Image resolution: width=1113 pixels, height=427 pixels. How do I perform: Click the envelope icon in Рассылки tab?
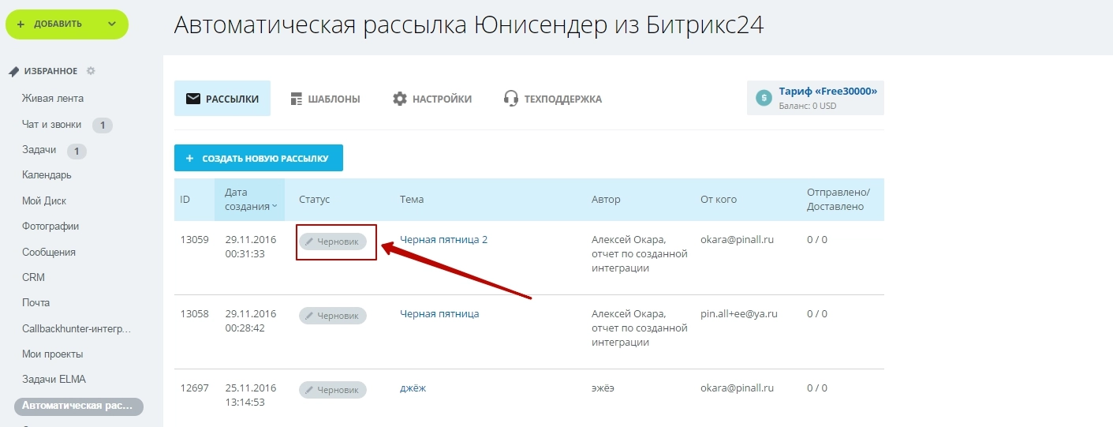[192, 99]
